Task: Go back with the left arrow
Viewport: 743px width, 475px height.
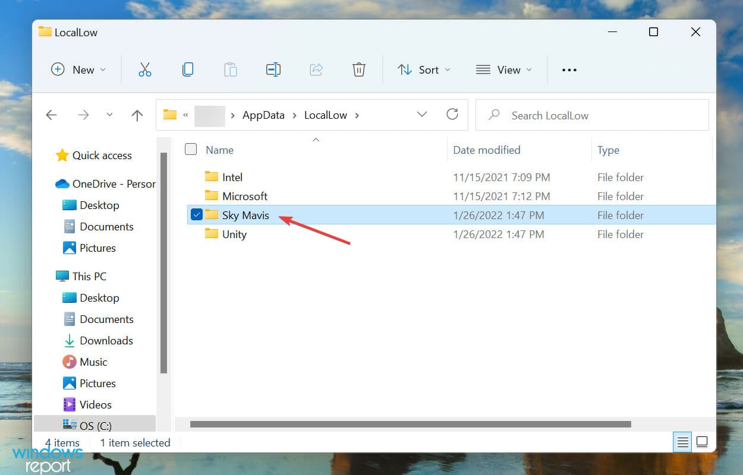Action: pos(52,115)
